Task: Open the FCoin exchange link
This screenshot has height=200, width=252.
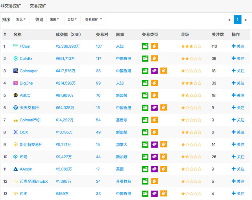Action: tap(25, 46)
